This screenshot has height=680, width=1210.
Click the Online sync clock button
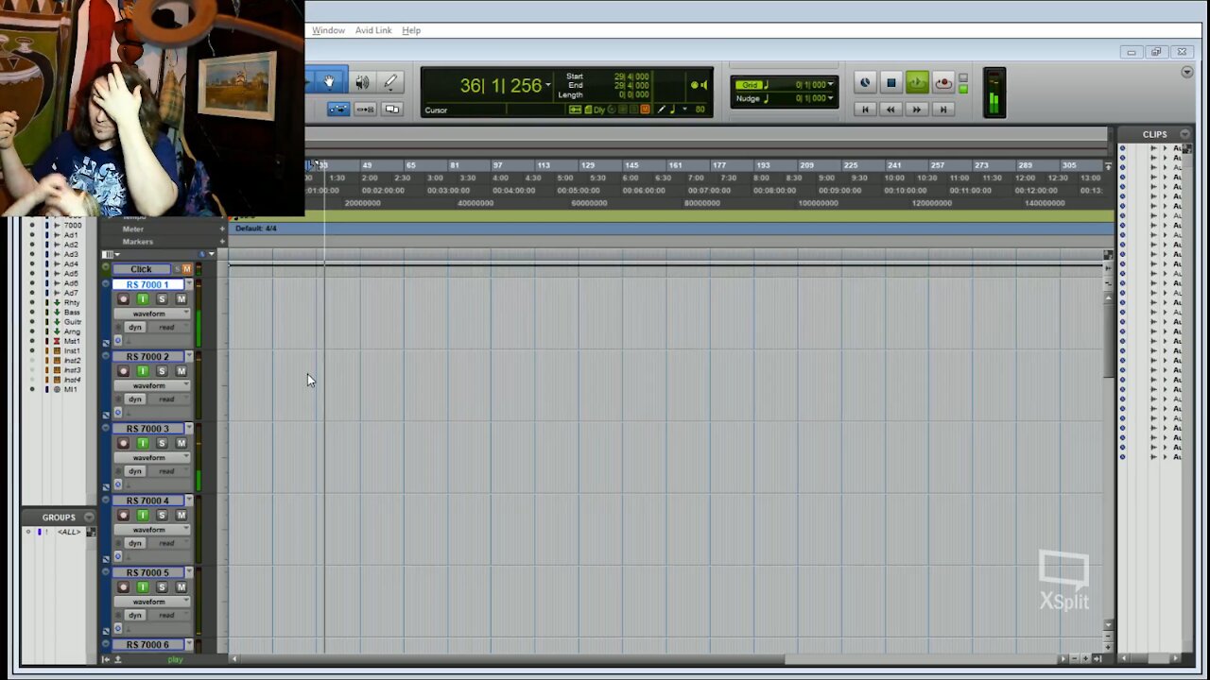[865, 83]
